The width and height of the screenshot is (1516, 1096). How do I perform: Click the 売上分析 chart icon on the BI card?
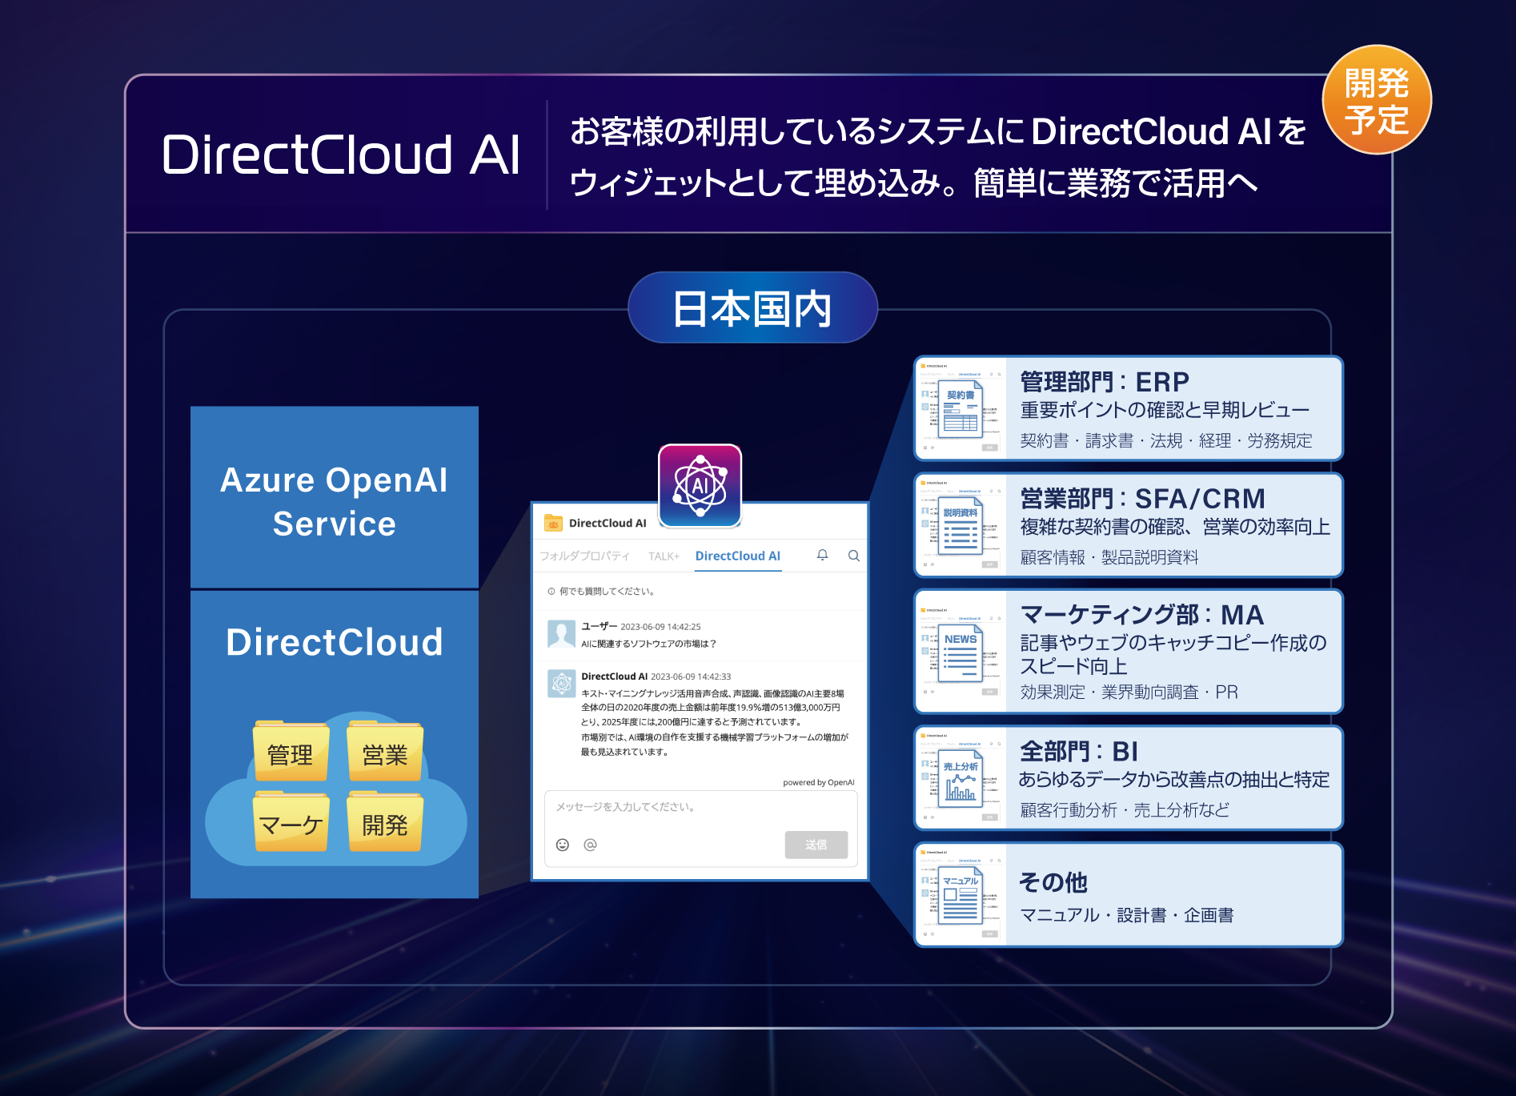(x=960, y=778)
